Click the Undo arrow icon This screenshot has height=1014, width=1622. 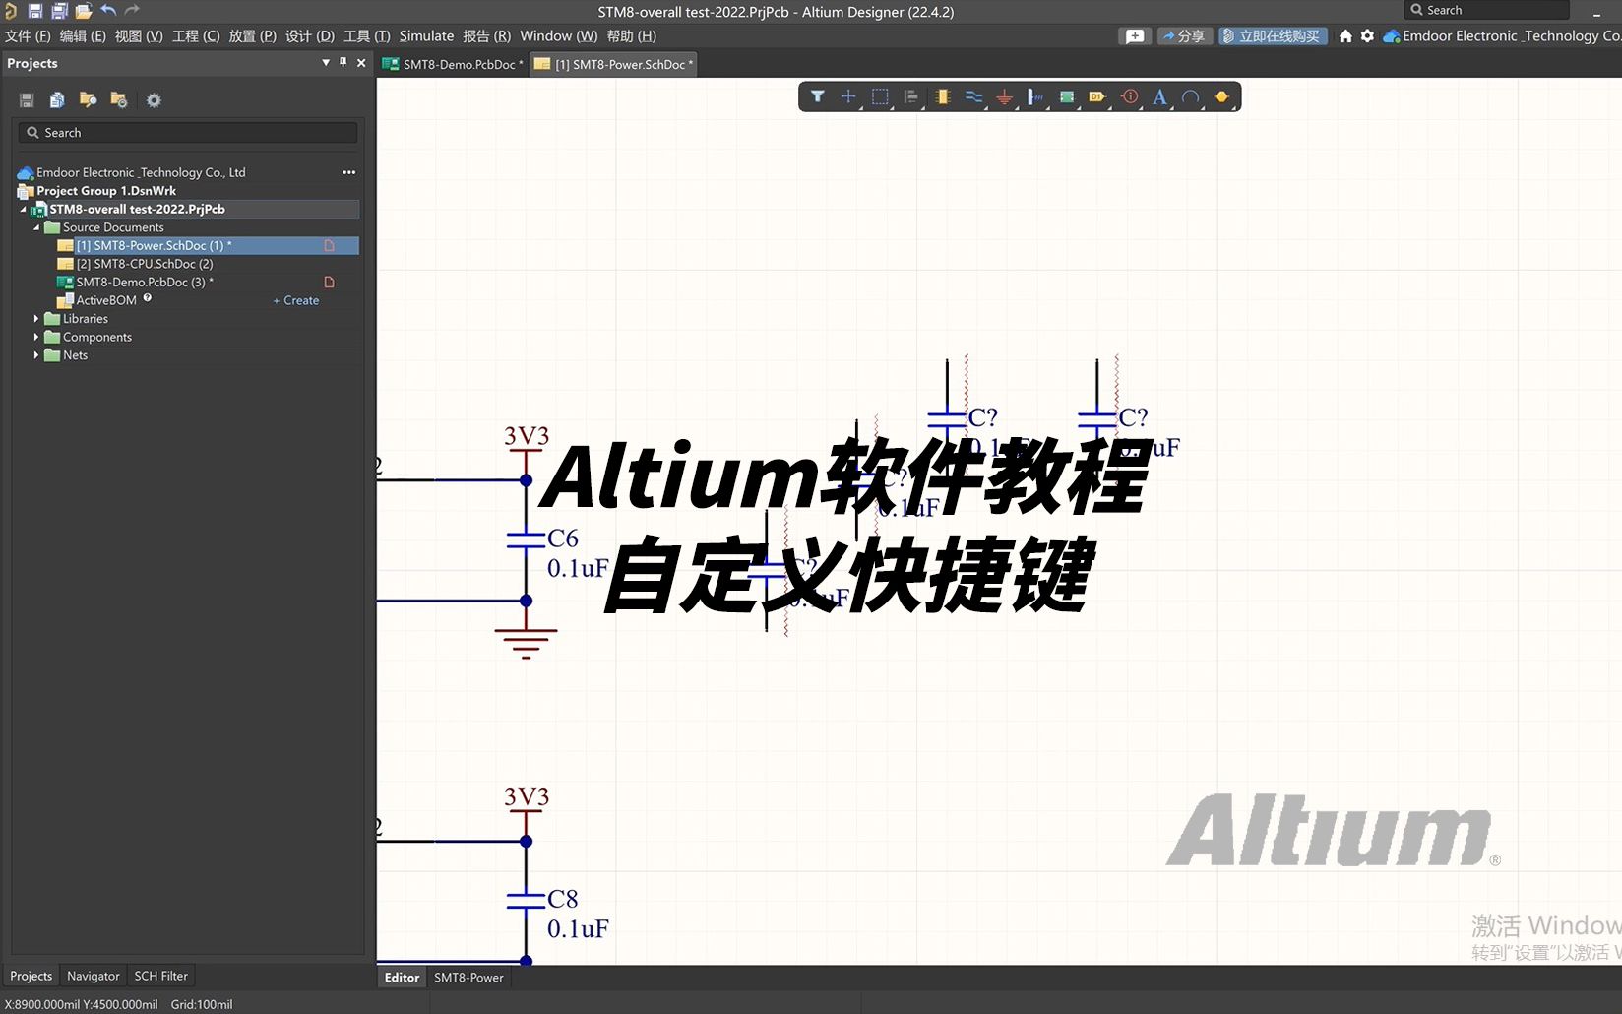click(108, 11)
